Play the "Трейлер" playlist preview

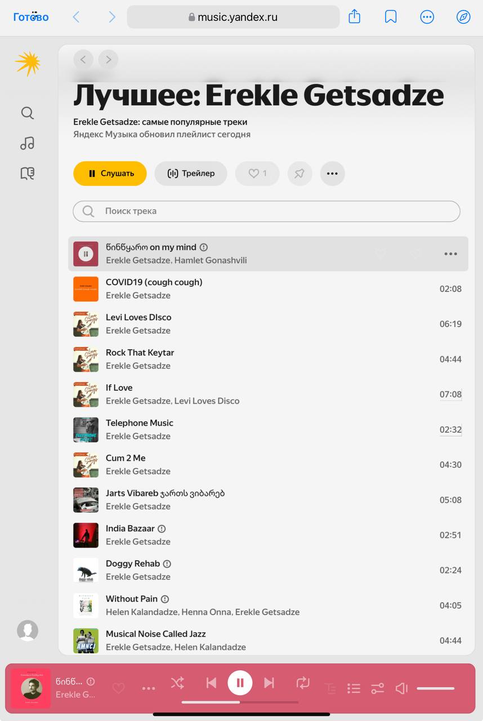pos(191,173)
